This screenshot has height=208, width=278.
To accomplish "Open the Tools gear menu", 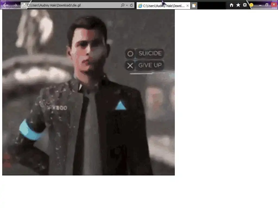I will (245, 5).
